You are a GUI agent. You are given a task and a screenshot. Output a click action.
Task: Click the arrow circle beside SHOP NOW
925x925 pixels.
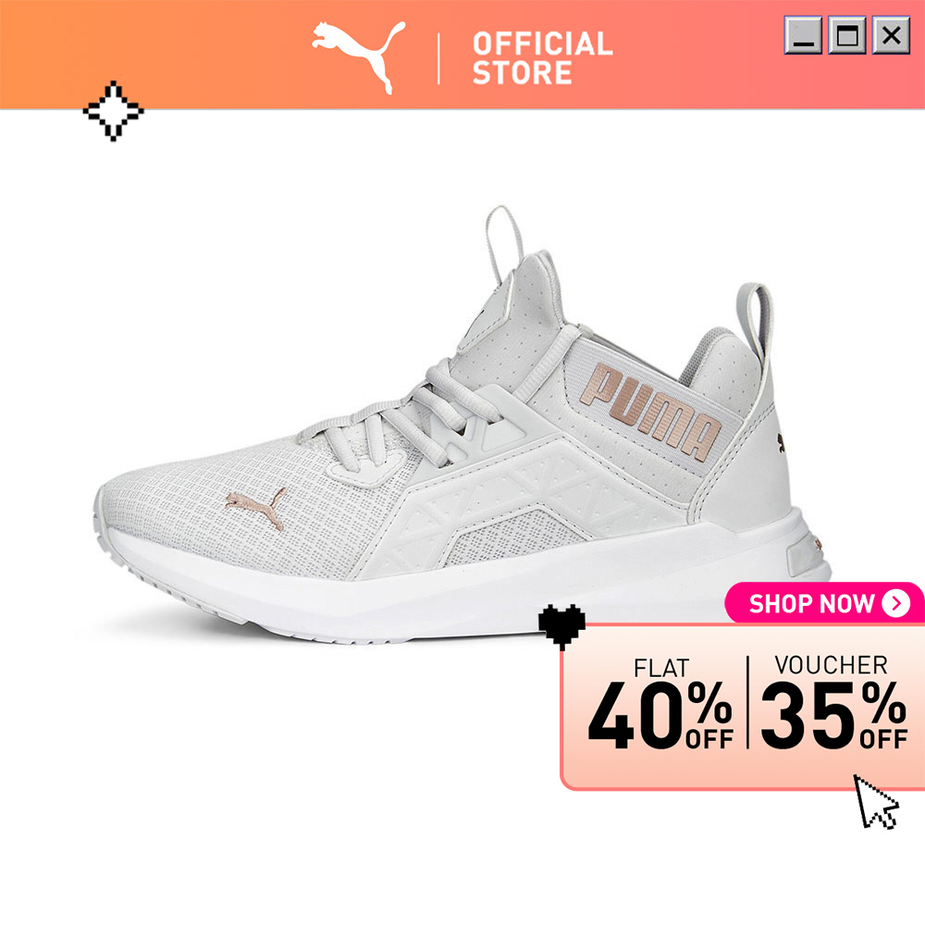click(896, 603)
